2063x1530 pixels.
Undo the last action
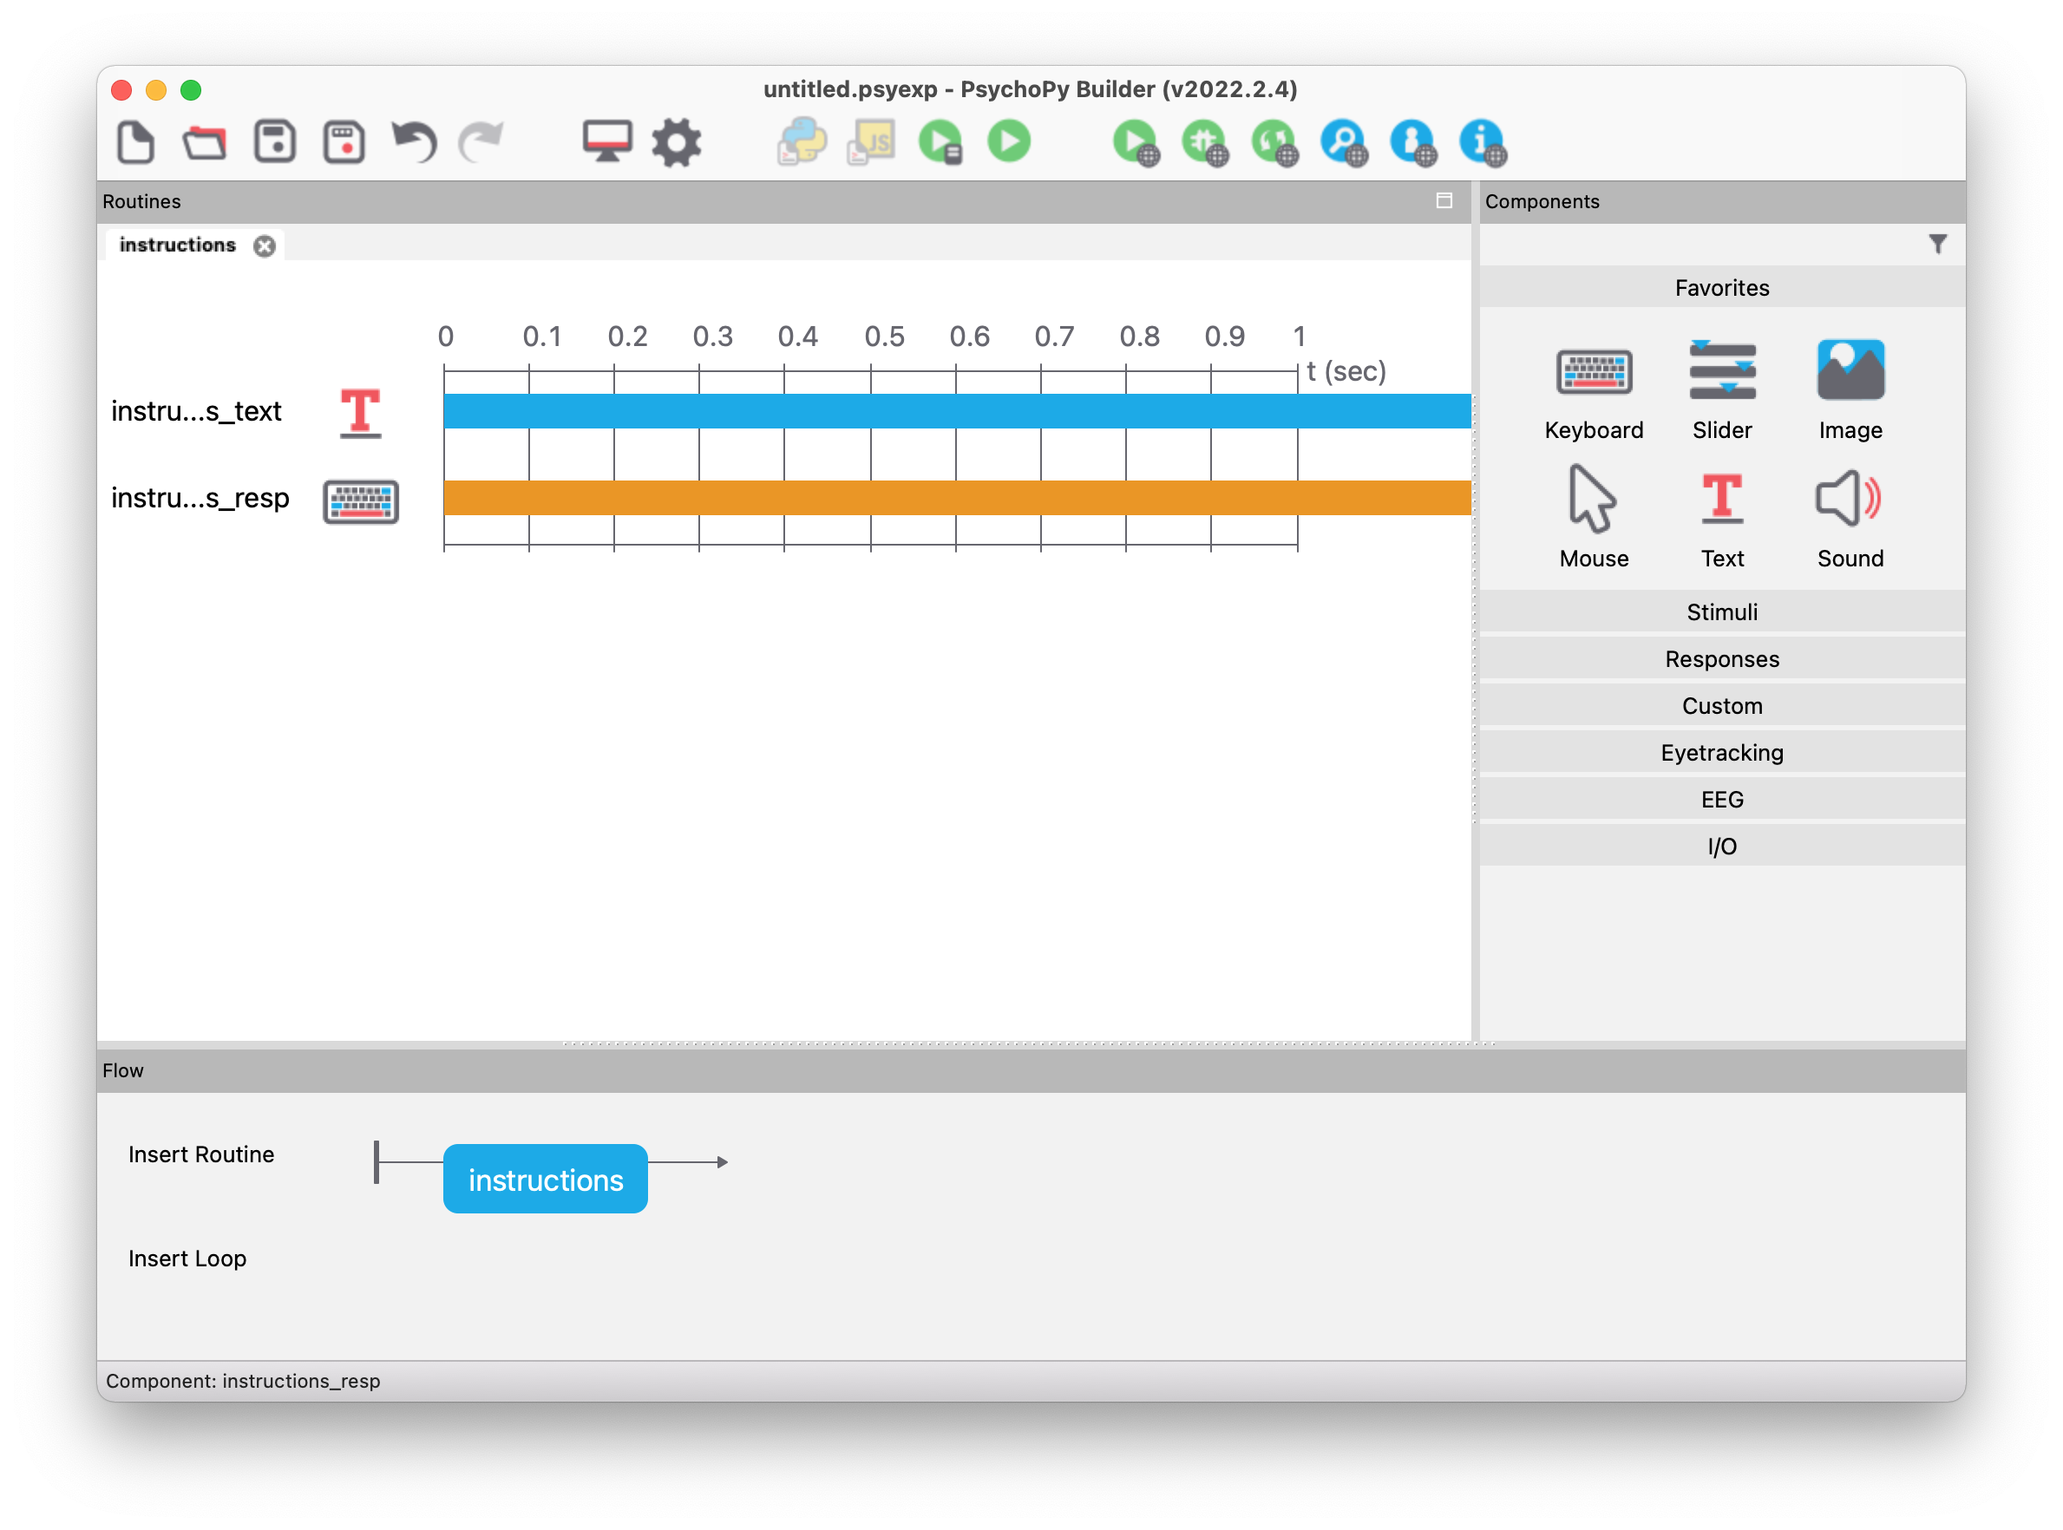coord(413,141)
